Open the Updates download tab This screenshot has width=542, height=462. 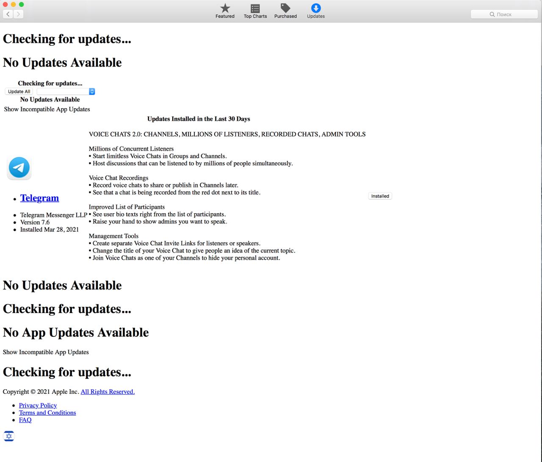pyautogui.click(x=315, y=11)
